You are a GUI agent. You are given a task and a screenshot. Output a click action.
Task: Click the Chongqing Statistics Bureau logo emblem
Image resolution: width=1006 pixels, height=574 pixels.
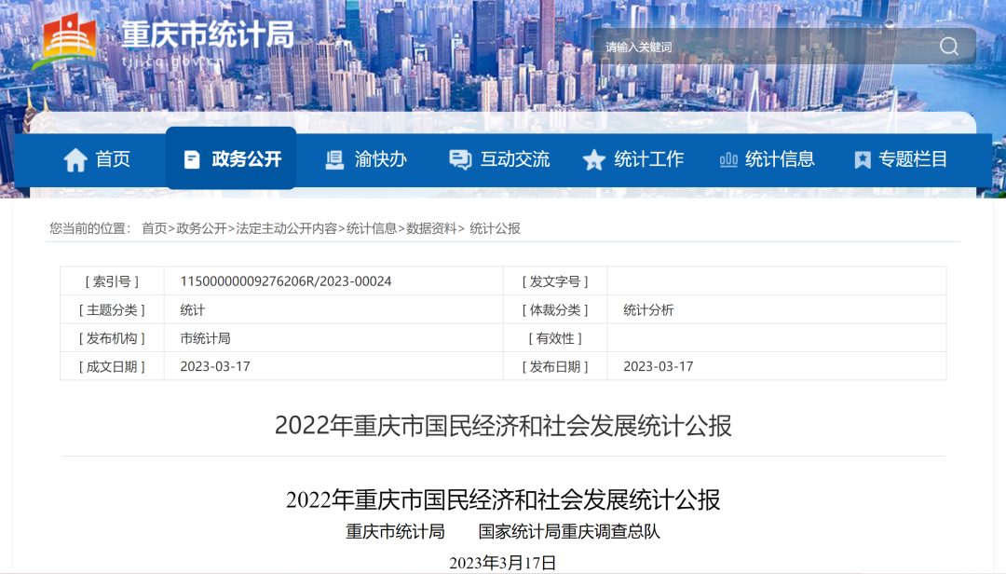[x=68, y=42]
